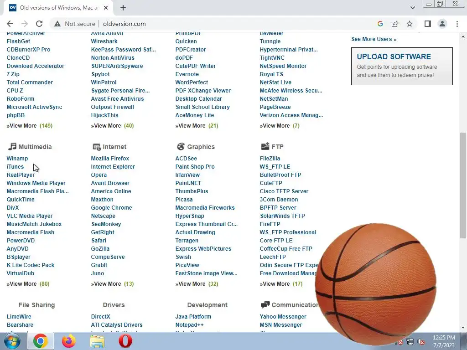Viewport: 467px width, 350px height.
Task: Open the Windows Start menu
Action: 12,341
